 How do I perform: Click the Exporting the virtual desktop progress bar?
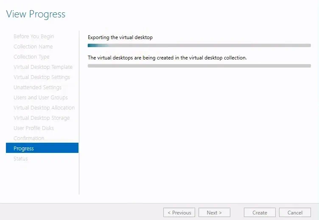(x=199, y=45)
